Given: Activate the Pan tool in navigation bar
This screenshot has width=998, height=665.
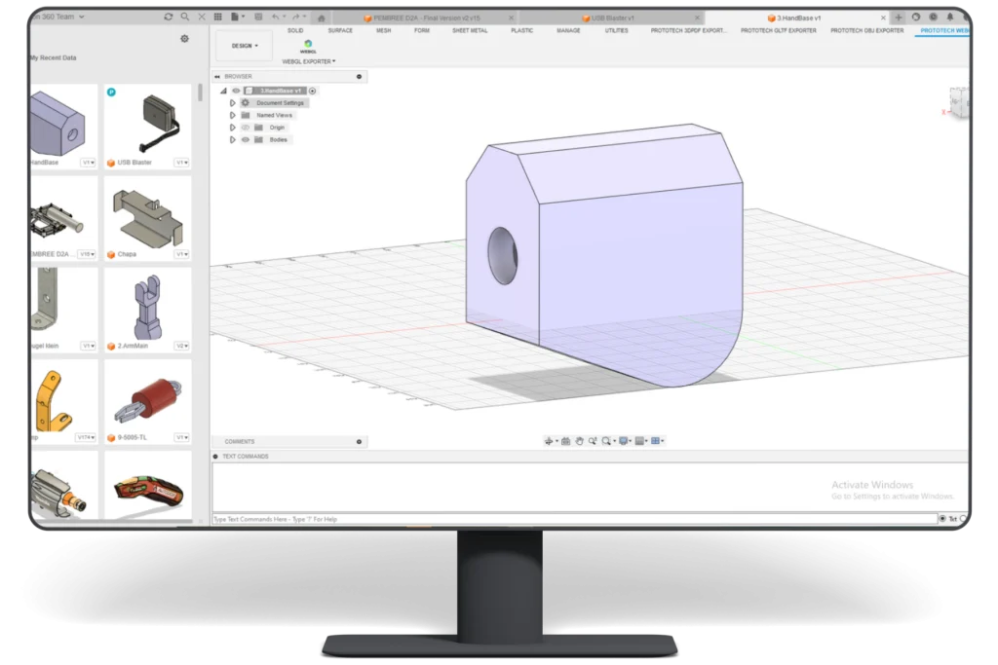Looking at the screenshot, I should pyautogui.click(x=580, y=441).
